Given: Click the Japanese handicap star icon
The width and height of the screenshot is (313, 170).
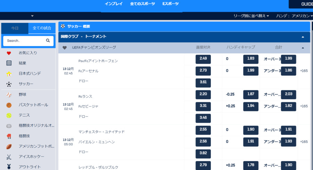Looking at the screenshot, I should tap(9, 74).
